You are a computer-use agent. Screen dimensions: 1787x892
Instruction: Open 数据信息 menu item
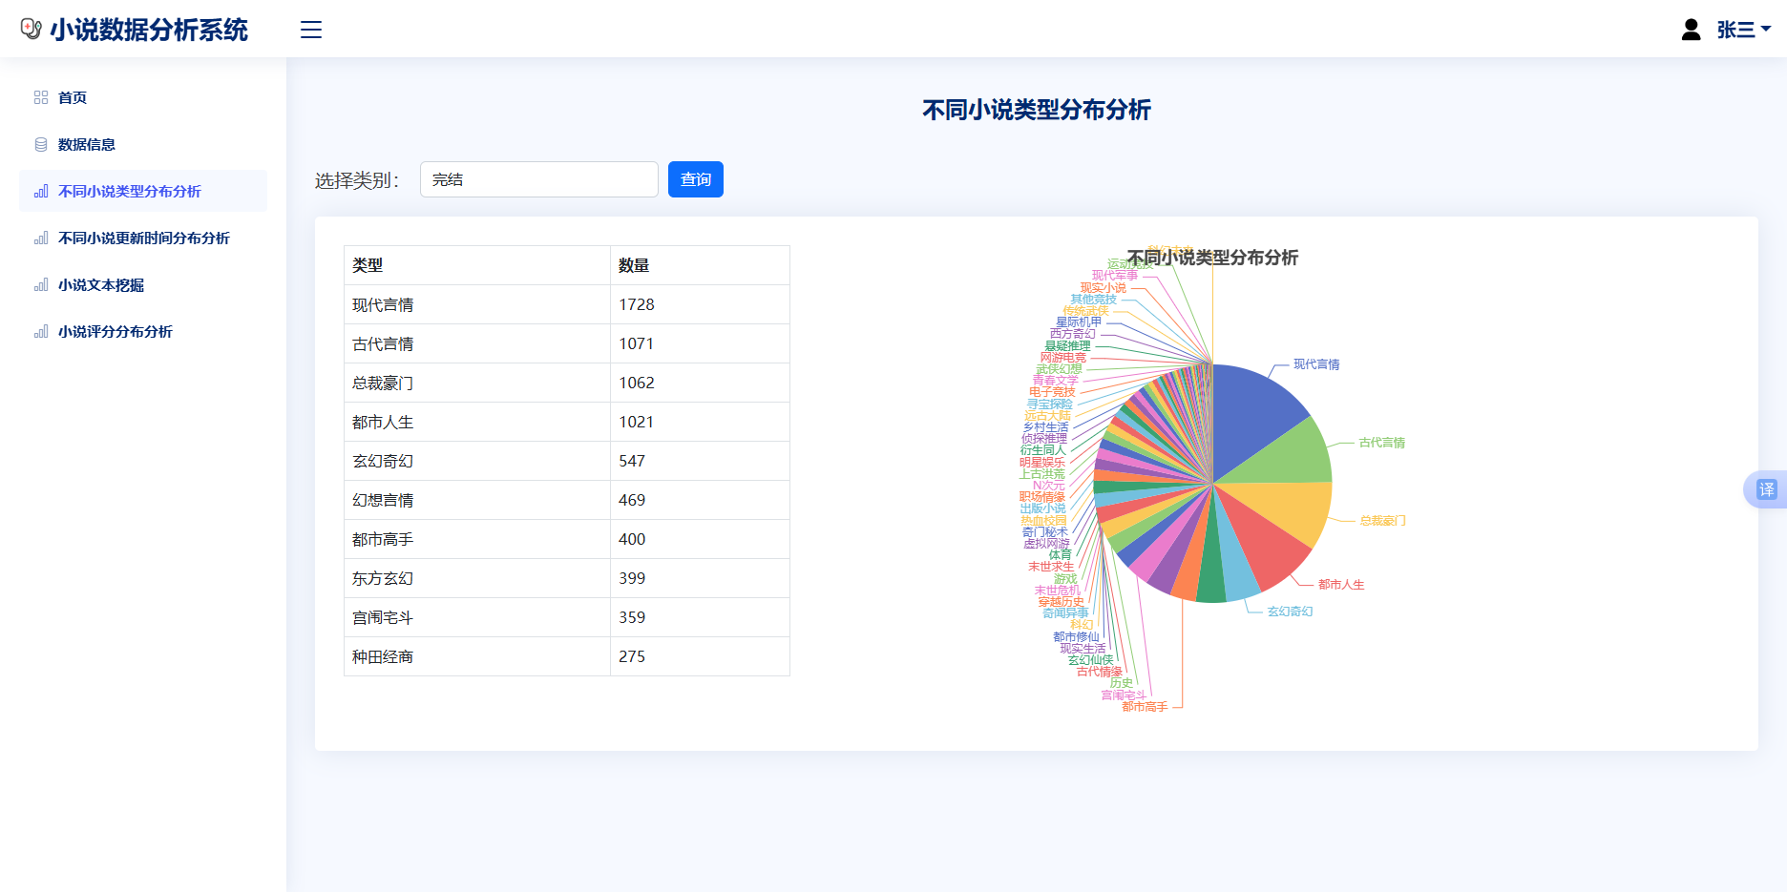point(143,144)
